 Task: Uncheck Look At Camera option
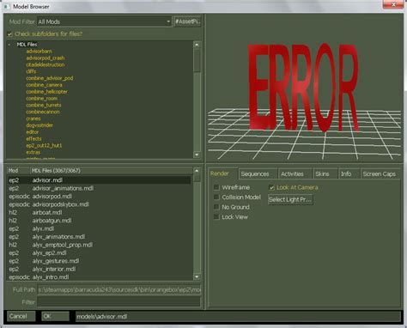[x=271, y=187]
